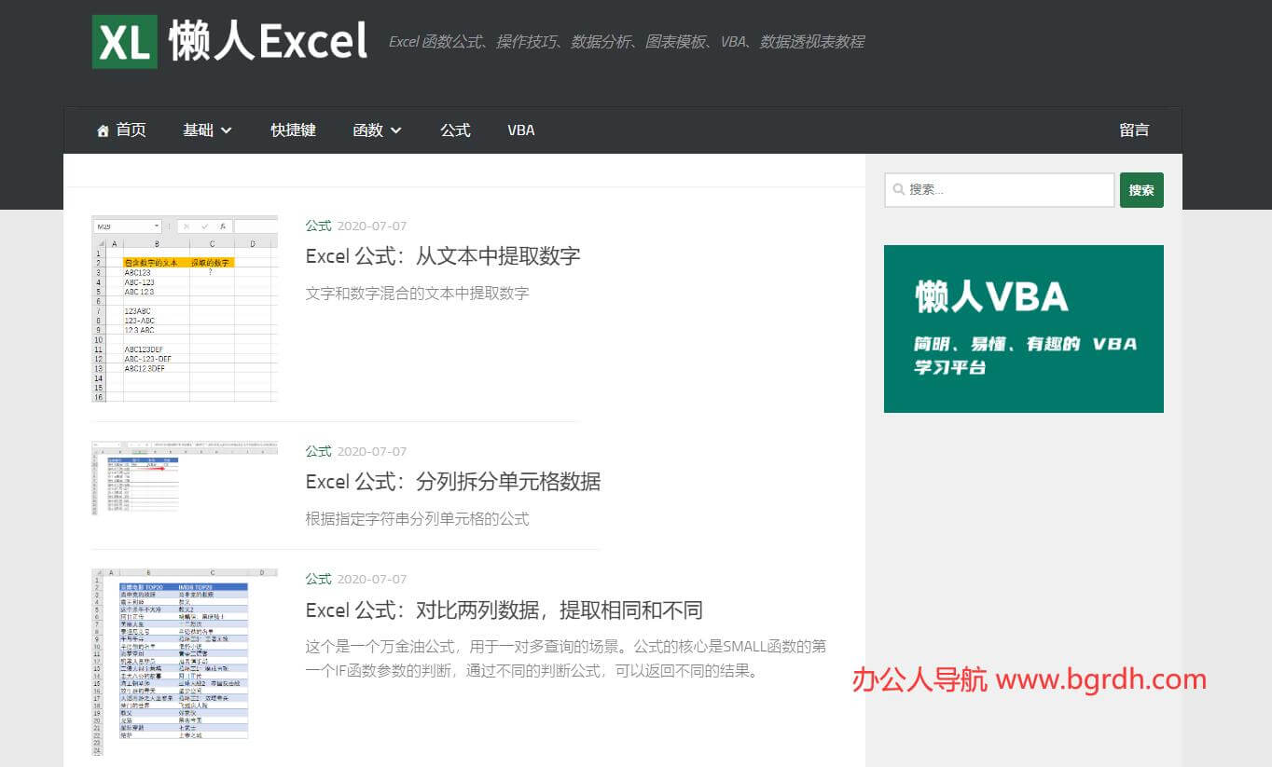Open article about 对比两列数据 extracting differences

tap(504, 609)
